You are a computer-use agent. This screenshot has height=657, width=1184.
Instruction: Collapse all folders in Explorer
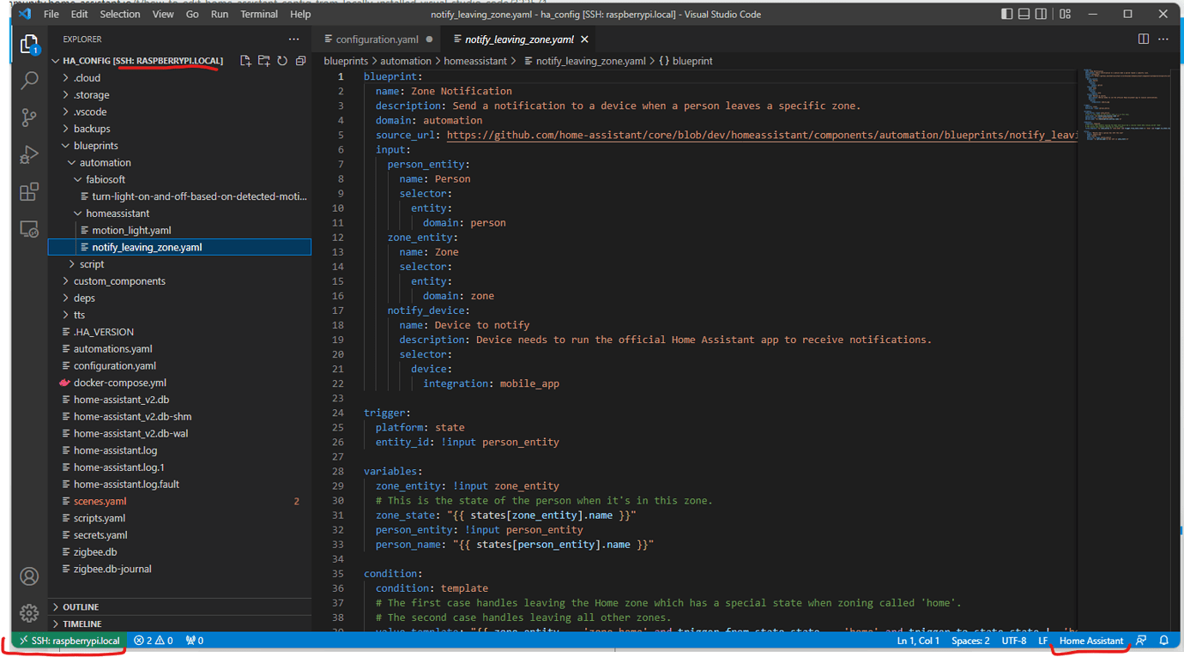[x=300, y=60]
